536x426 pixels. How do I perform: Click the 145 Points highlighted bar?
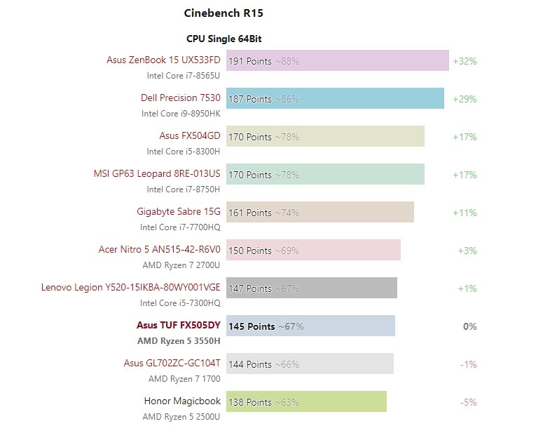[x=310, y=326]
